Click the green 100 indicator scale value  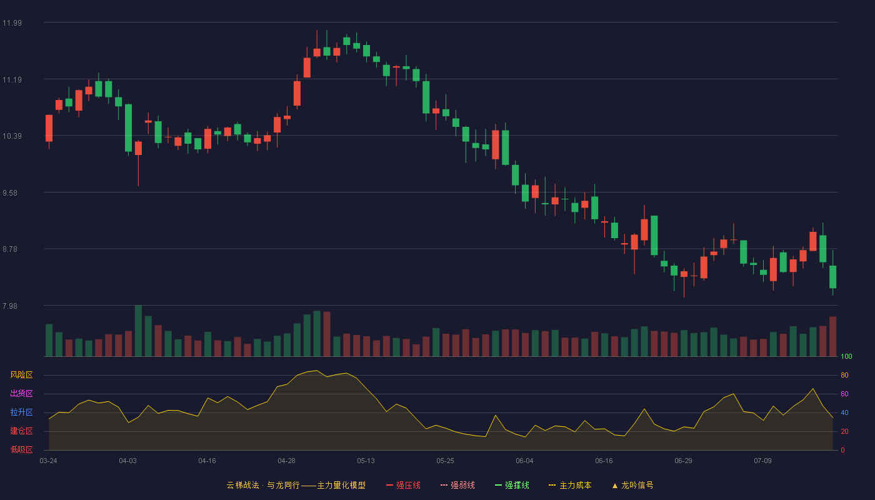coord(846,357)
